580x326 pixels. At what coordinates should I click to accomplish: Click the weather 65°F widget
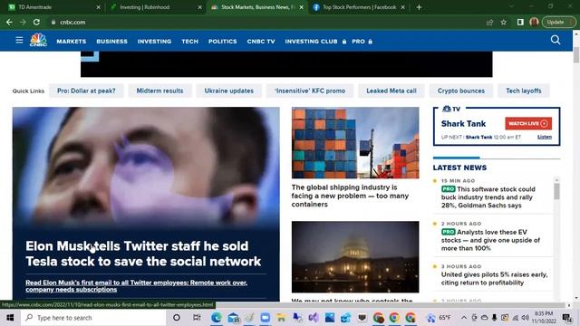click(x=439, y=318)
